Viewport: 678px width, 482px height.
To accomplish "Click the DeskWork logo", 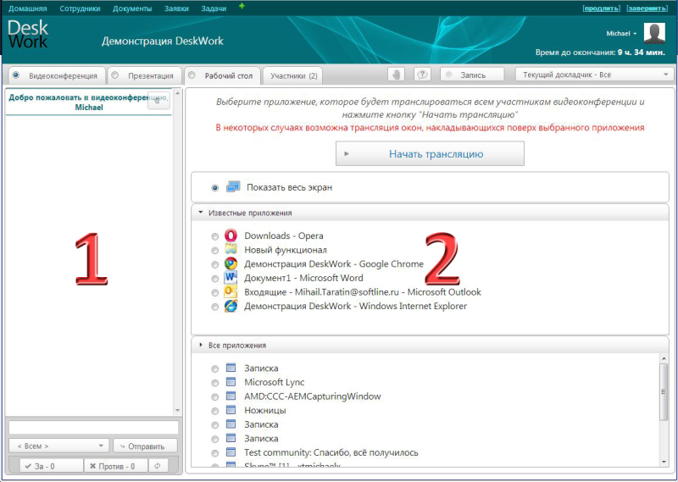I will [28, 34].
